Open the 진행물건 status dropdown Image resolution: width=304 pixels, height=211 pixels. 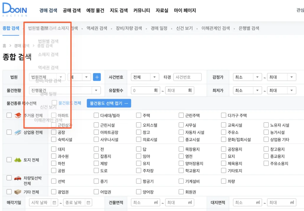click(x=65, y=90)
